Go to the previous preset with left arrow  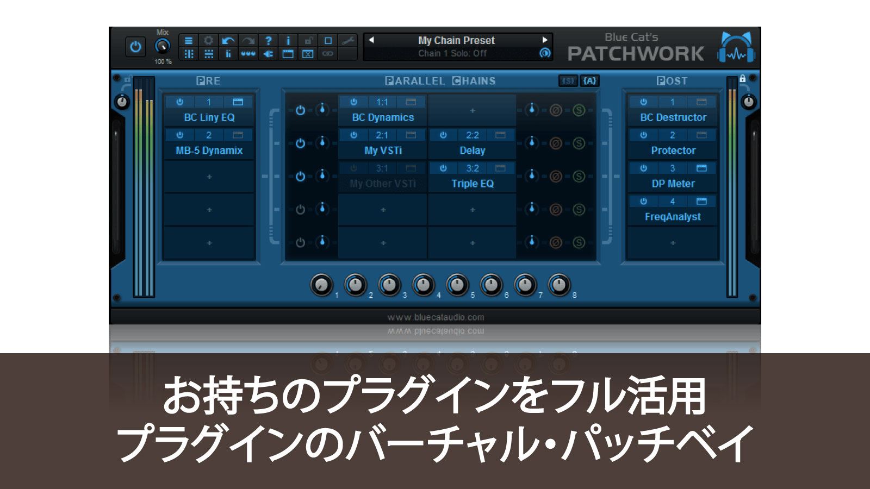click(371, 40)
